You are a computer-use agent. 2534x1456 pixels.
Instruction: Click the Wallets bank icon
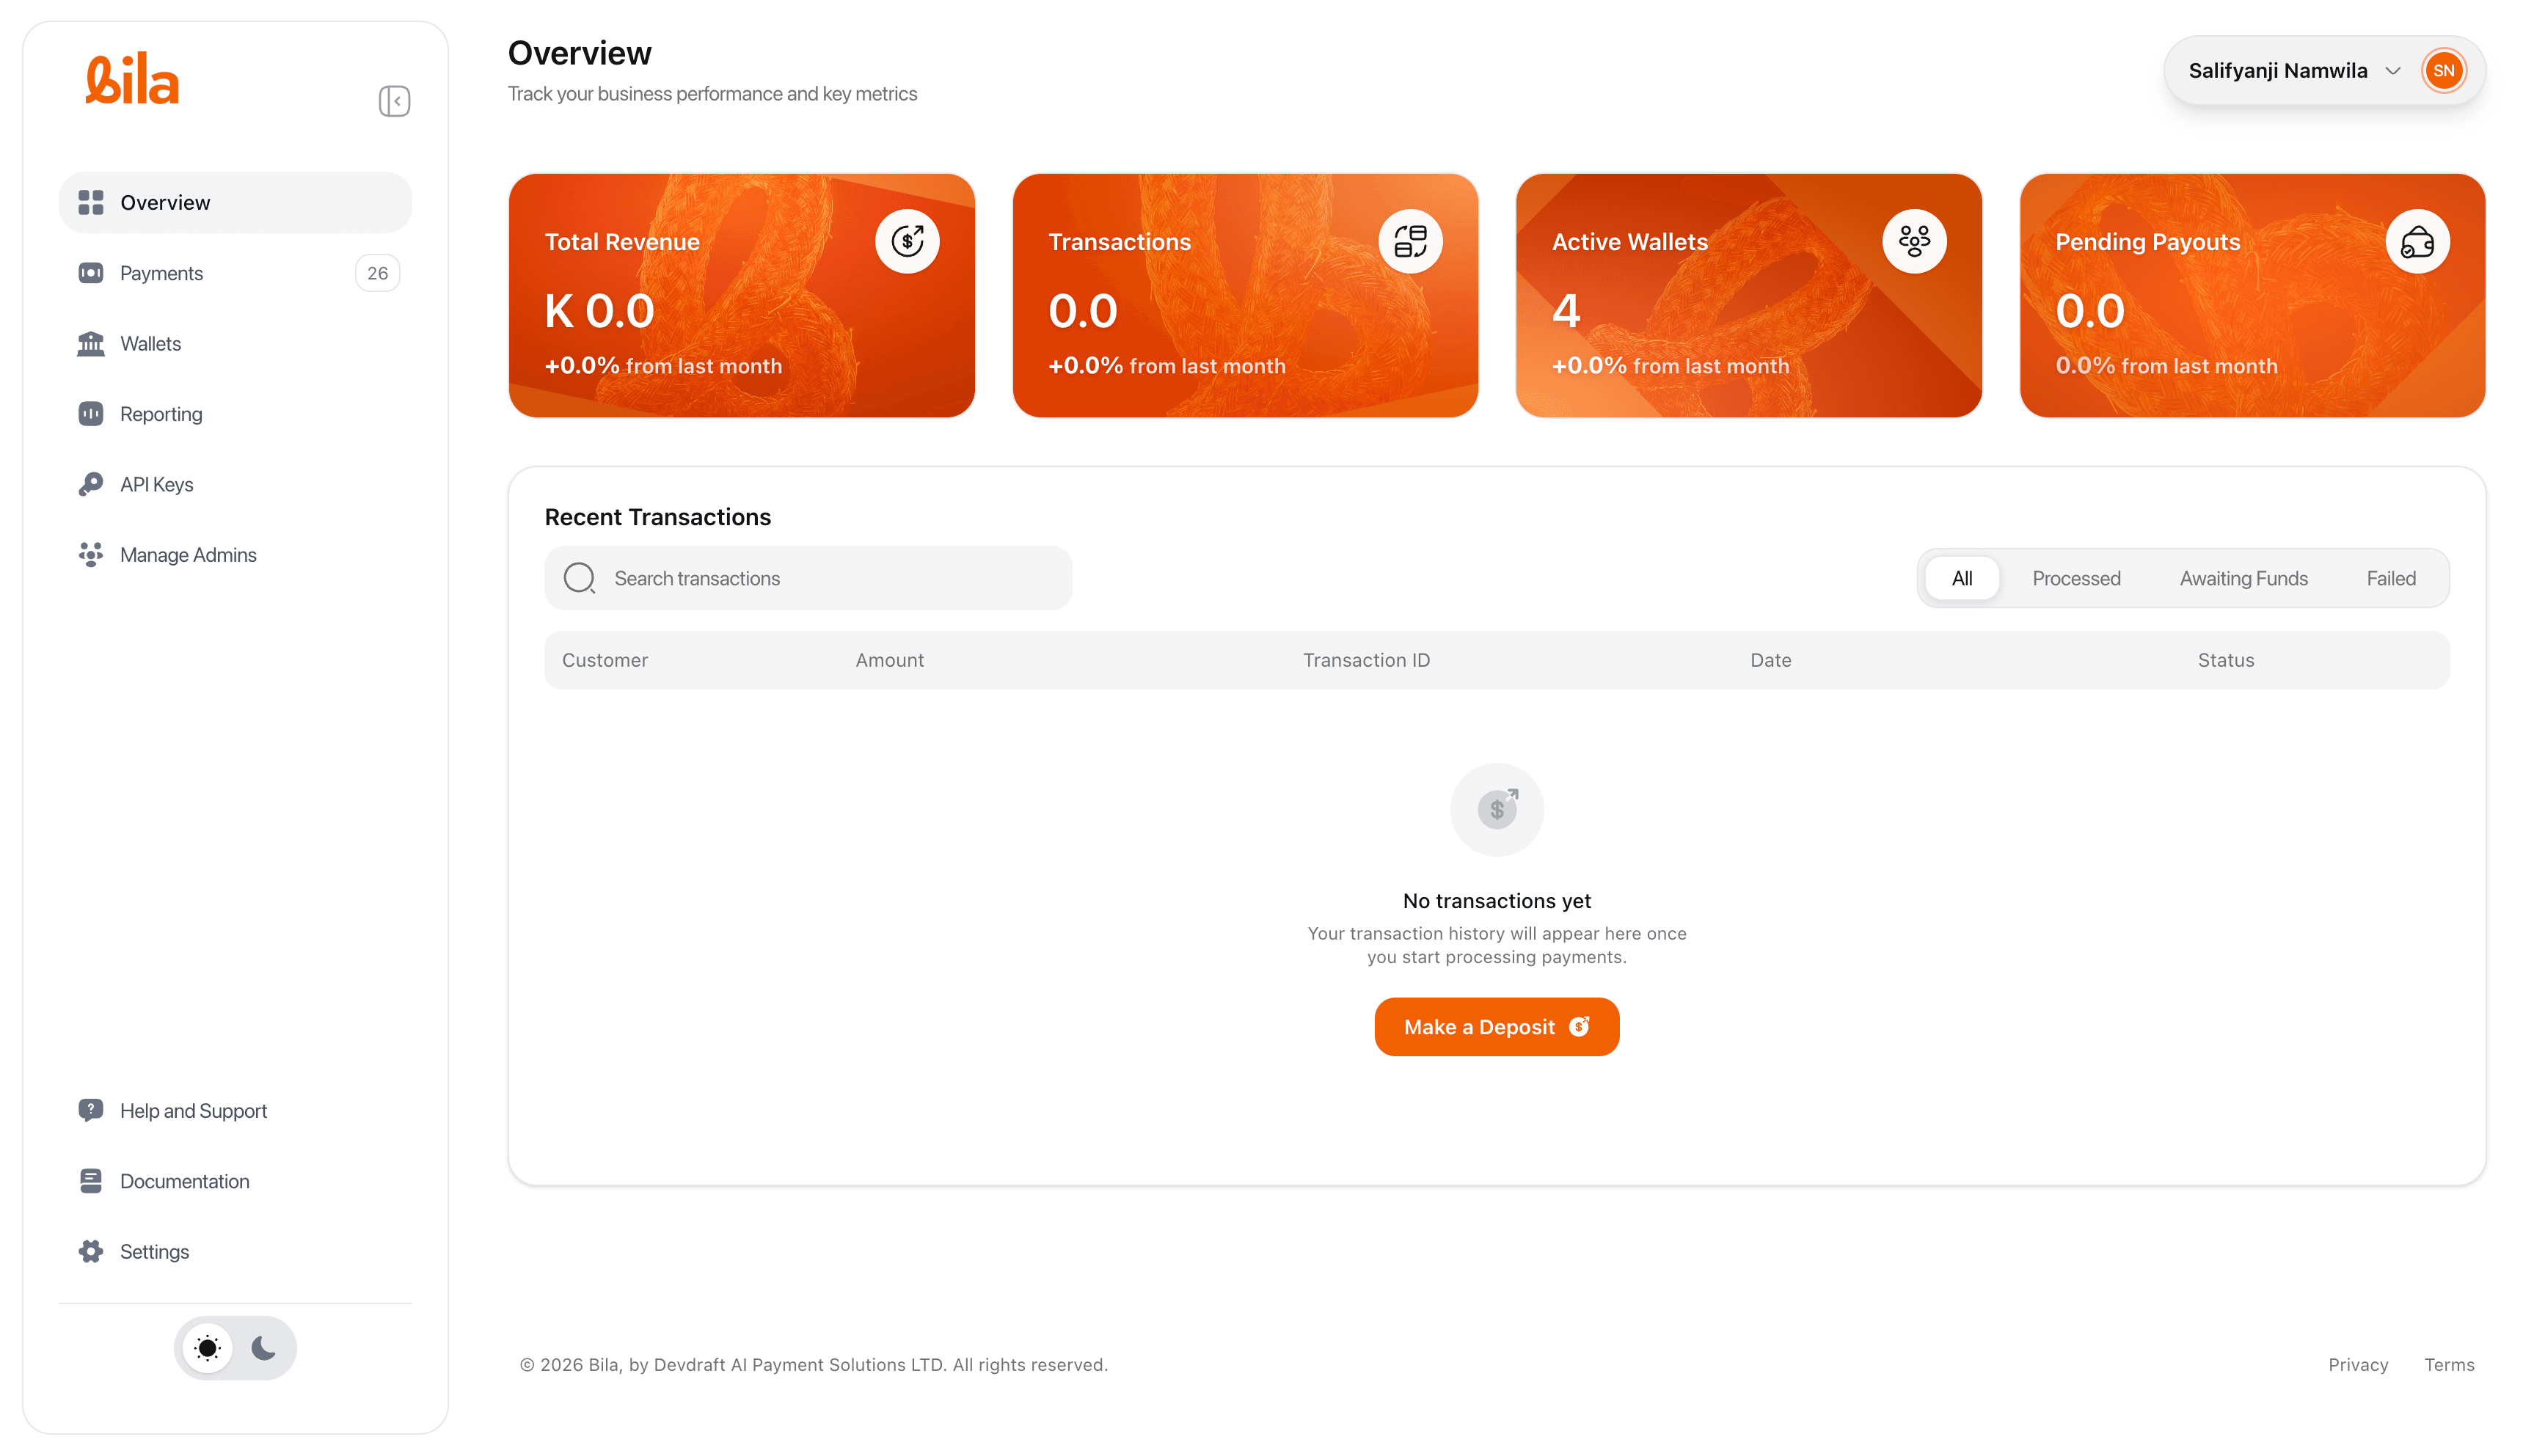click(91, 344)
